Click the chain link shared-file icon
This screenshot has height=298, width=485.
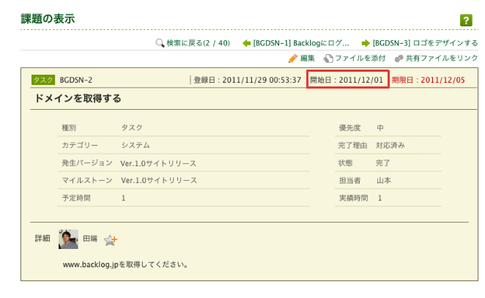tap(399, 59)
